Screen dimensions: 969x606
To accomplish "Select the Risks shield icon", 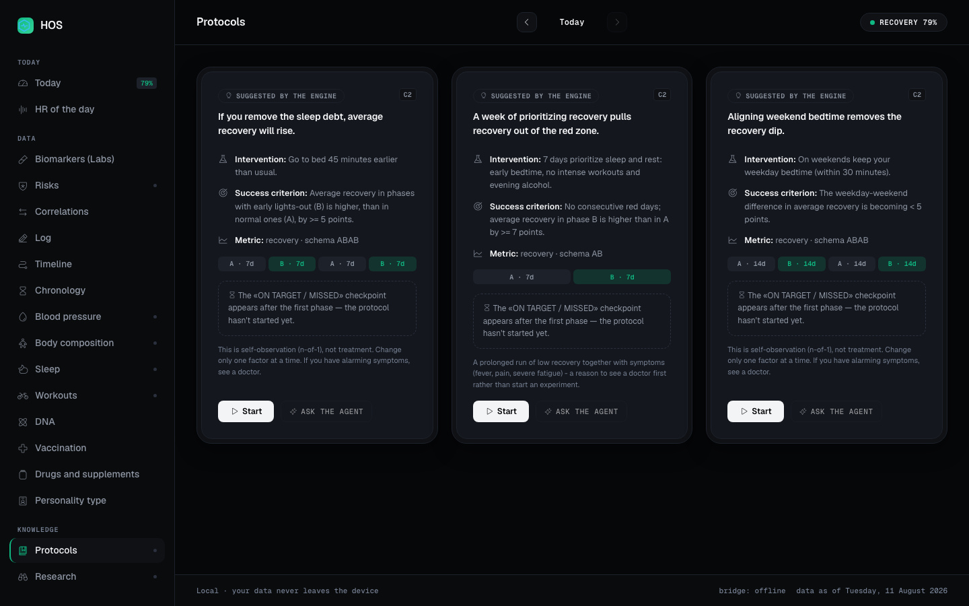I will 23,186.
